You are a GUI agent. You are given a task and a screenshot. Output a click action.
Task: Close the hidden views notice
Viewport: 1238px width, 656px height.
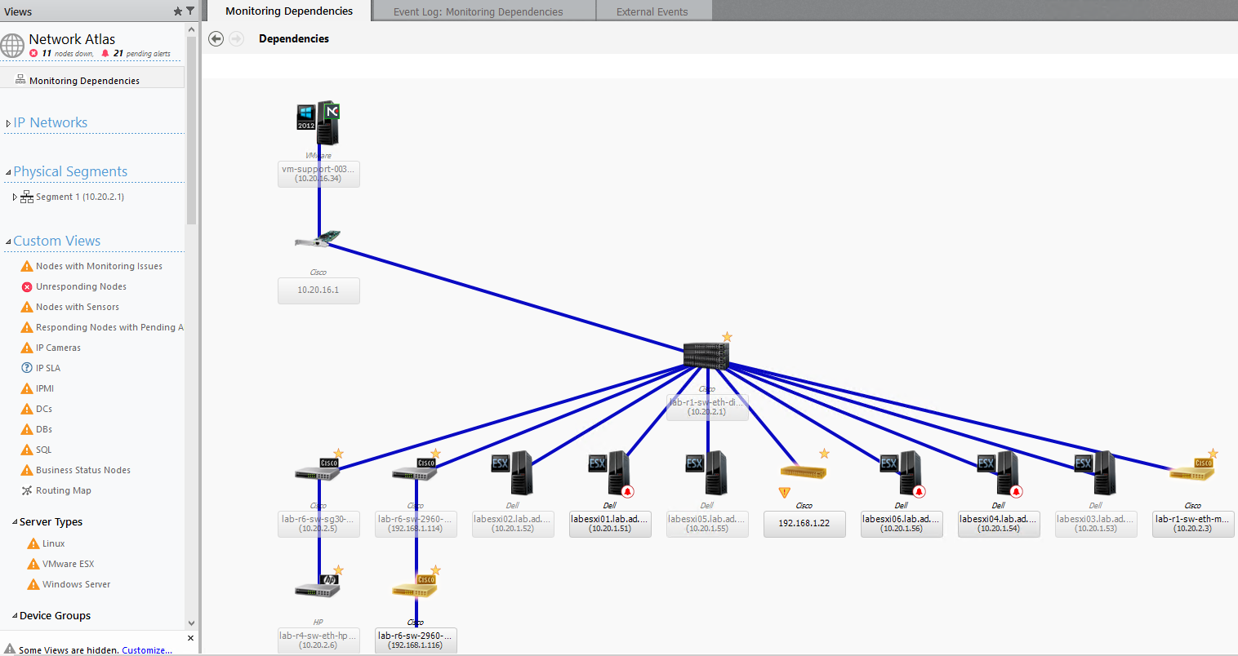tap(190, 638)
